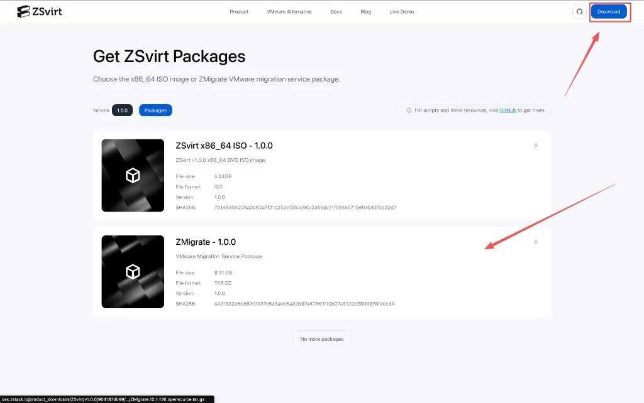Click the ZSvirt x86_64 ISO - 1.0.0 title
This screenshot has height=403, width=644.
(224, 146)
